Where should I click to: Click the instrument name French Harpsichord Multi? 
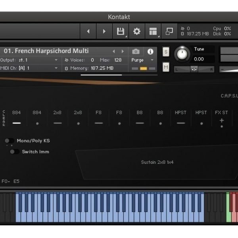46,51
